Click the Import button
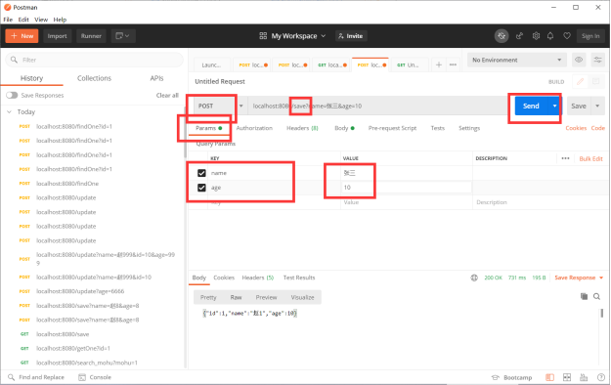The height and width of the screenshot is (385, 611). click(x=58, y=36)
